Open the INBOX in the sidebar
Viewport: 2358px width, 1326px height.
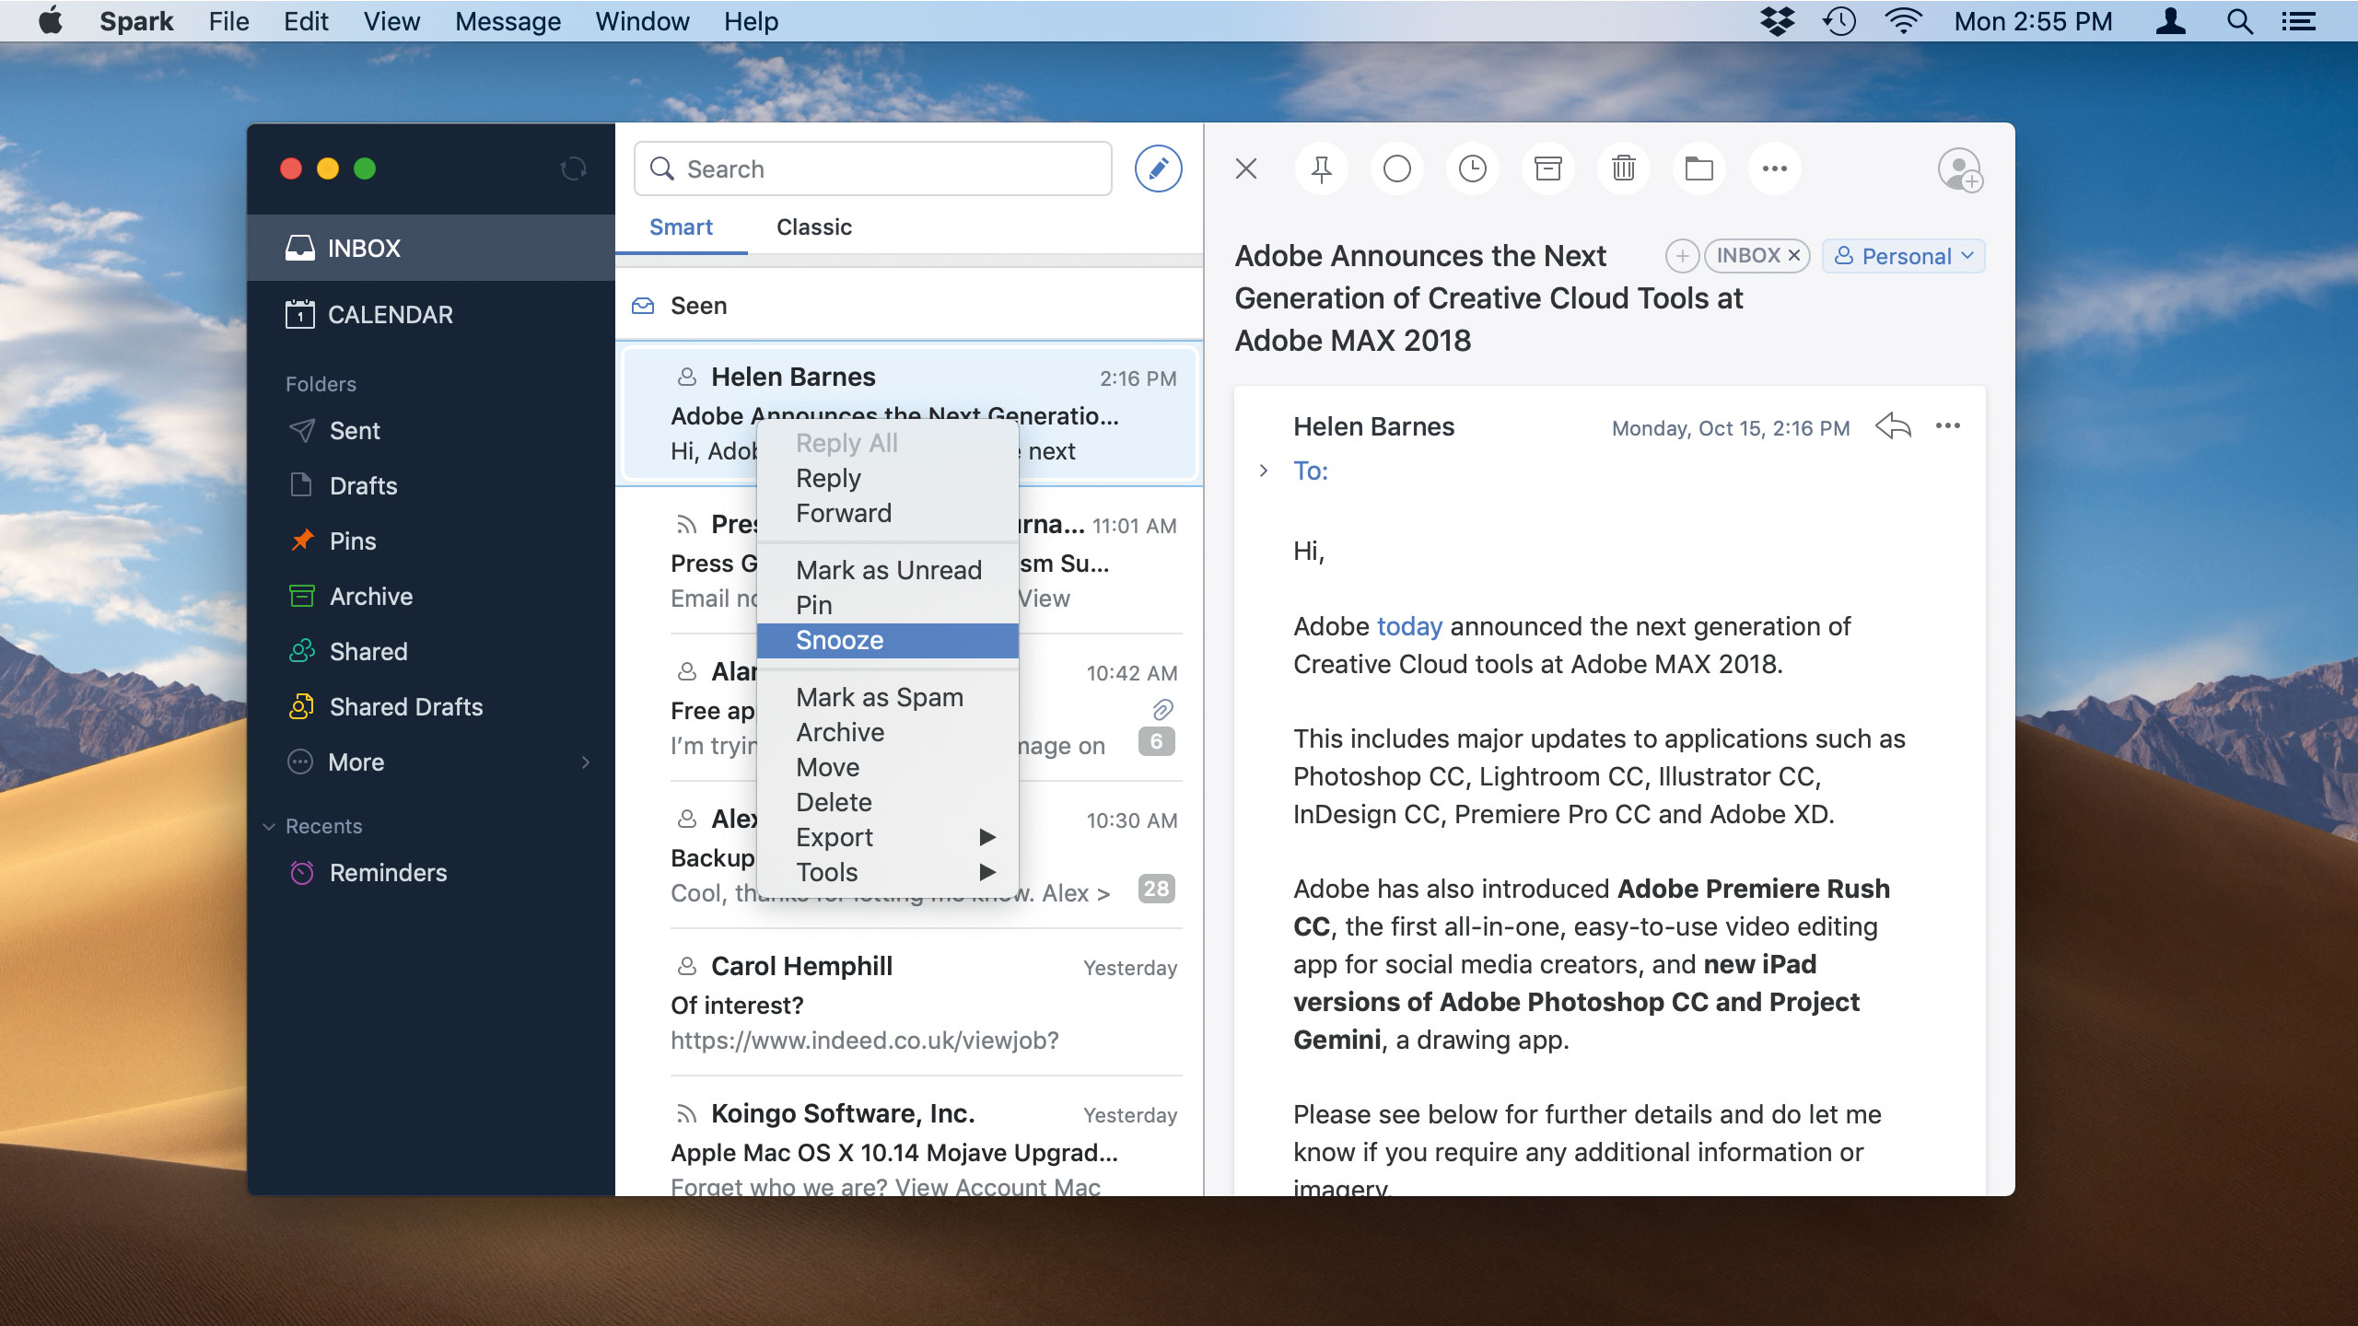pyautogui.click(x=431, y=248)
